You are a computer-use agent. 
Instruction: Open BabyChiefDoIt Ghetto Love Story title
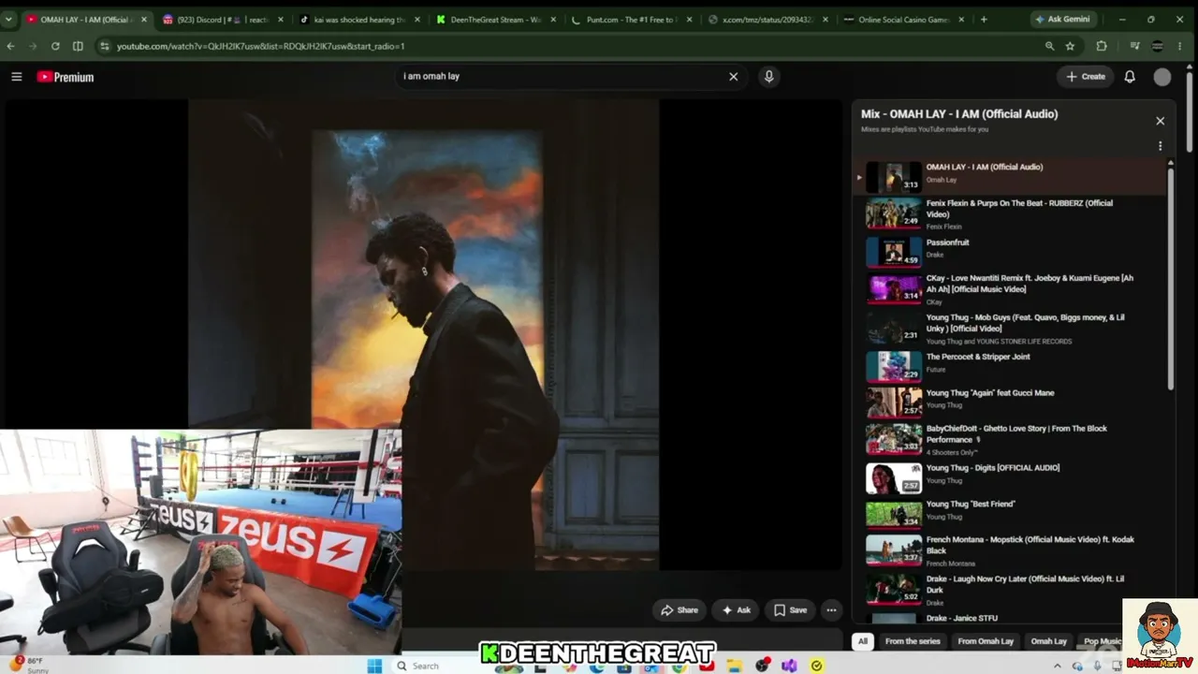(1016, 434)
